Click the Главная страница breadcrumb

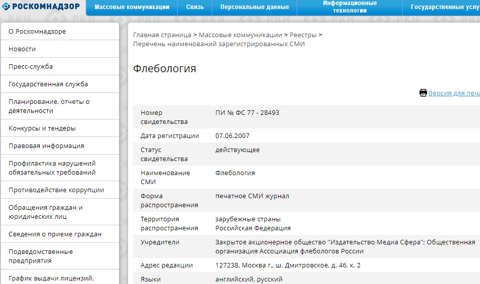pyautogui.click(x=162, y=35)
